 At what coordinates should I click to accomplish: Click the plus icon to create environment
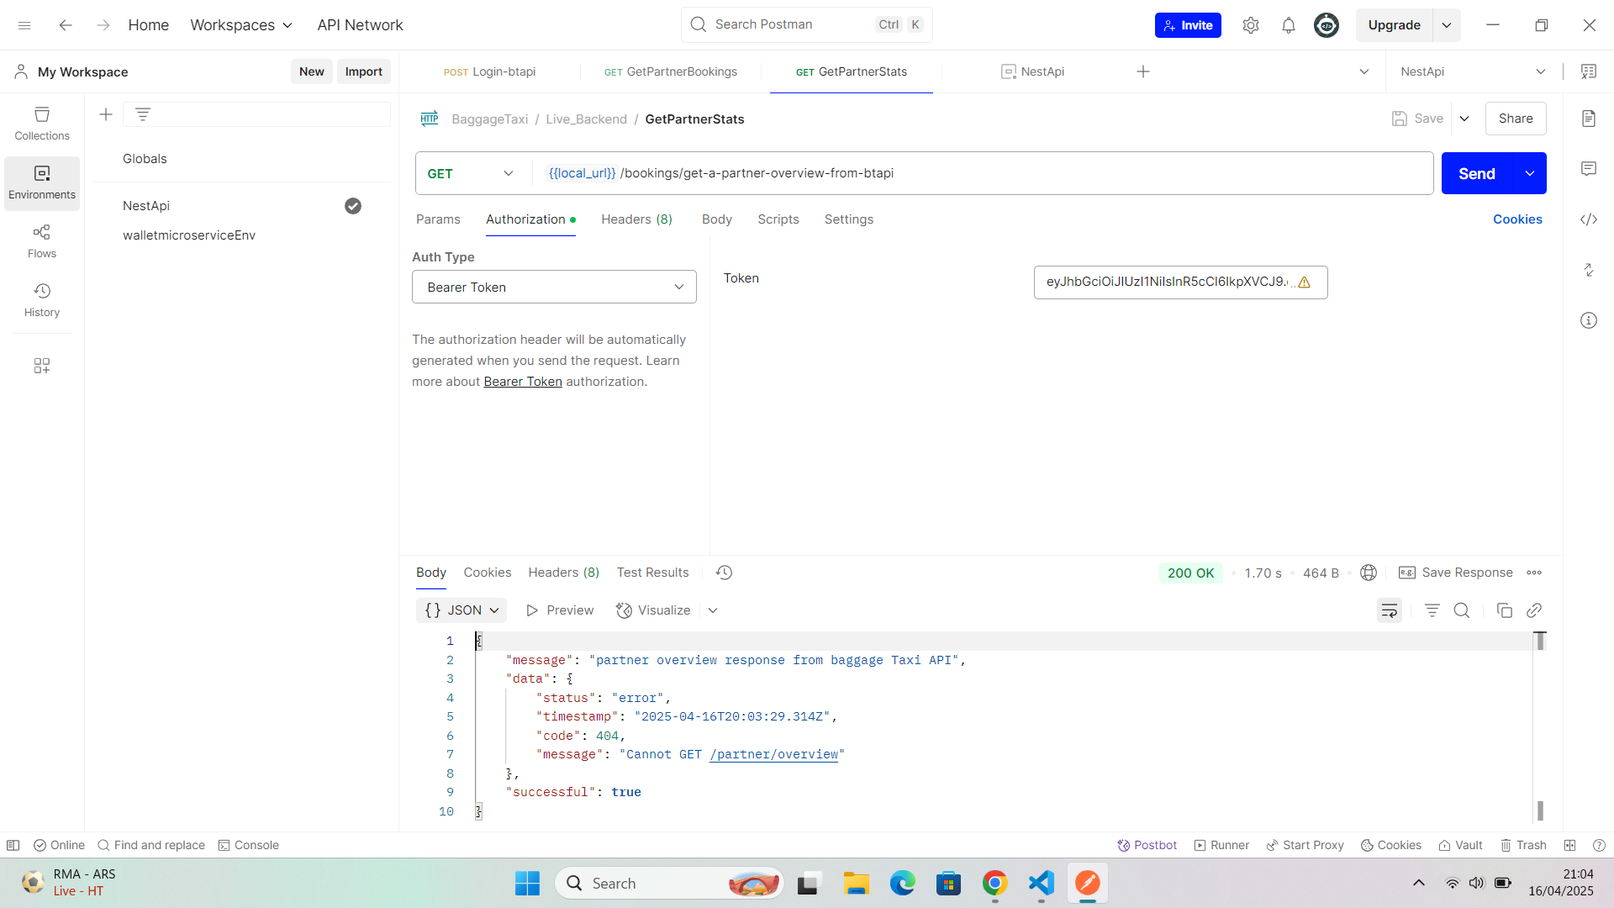point(106,114)
